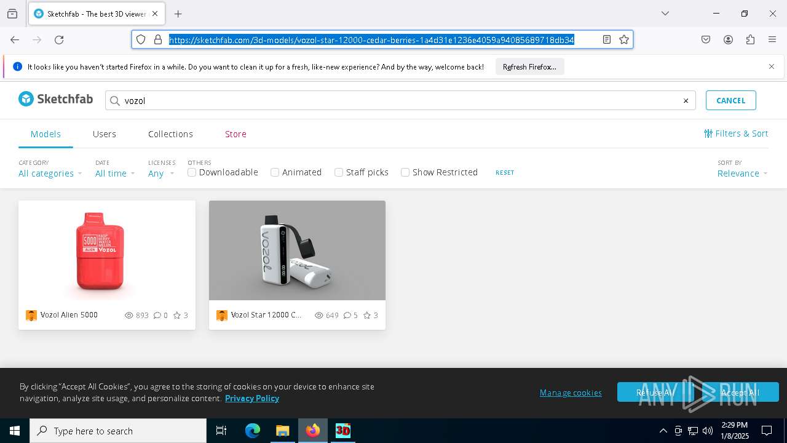Click the comments icon on Vozol Alien 5000
This screenshot has width=787, height=443.
pyautogui.click(x=157, y=315)
